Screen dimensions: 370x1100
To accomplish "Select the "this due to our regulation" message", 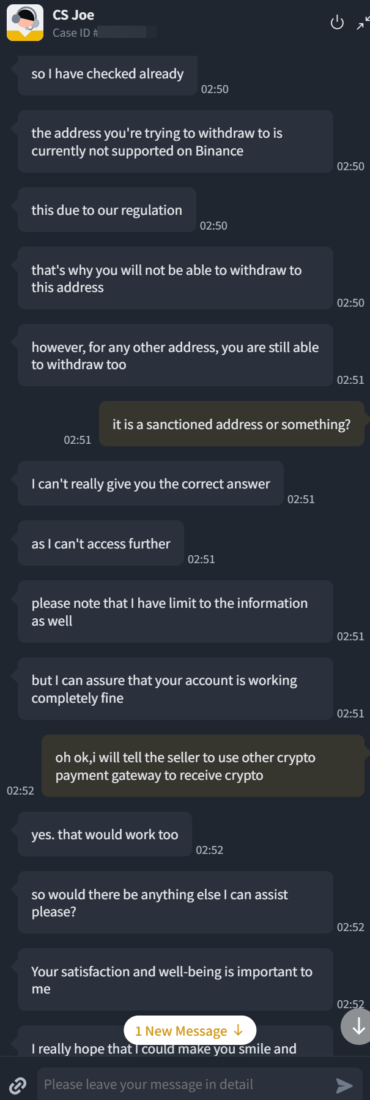I will [x=107, y=211].
